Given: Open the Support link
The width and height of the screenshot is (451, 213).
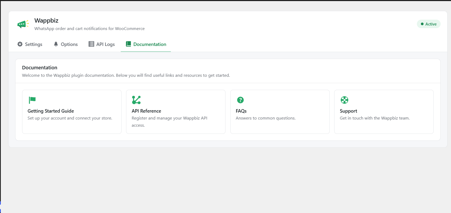Looking at the screenshot, I should click(384, 112).
